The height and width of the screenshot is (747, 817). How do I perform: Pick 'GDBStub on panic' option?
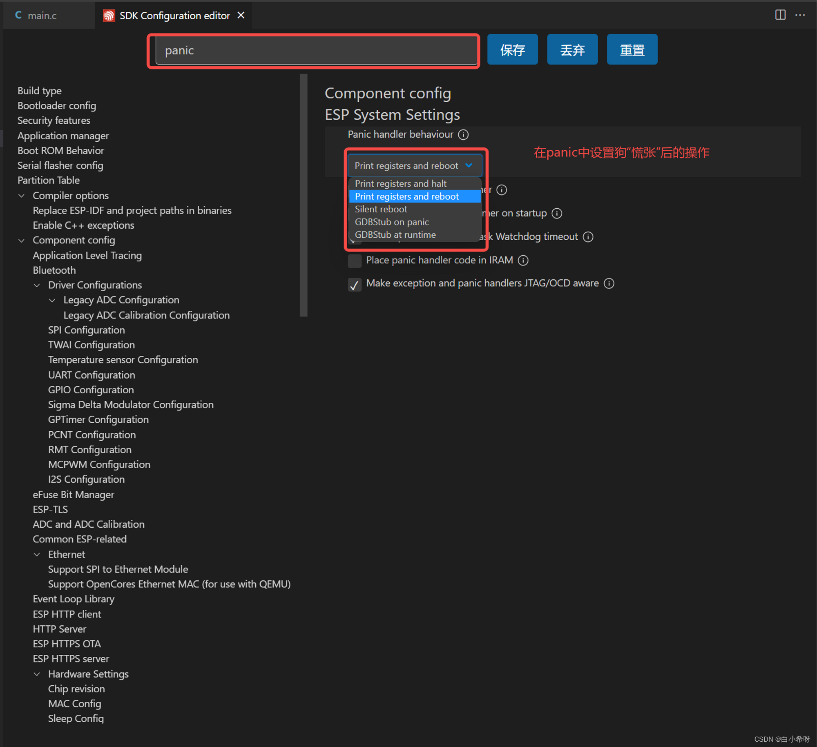(x=391, y=222)
